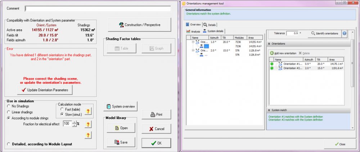
Task: Open a model from the library
Action: click(x=120, y=128)
